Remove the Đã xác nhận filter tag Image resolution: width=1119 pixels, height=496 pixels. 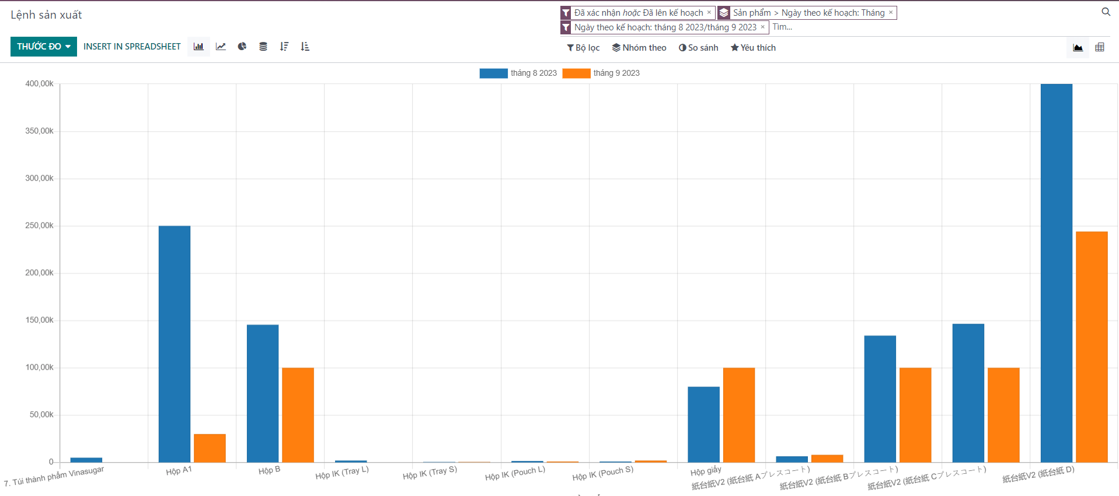(709, 13)
